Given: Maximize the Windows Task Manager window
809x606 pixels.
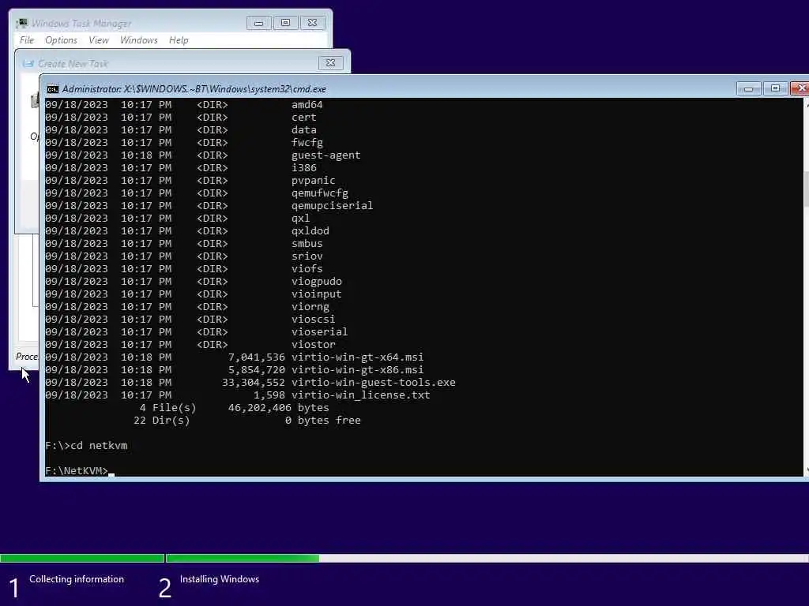Looking at the screenshot, I should [285, 23].
